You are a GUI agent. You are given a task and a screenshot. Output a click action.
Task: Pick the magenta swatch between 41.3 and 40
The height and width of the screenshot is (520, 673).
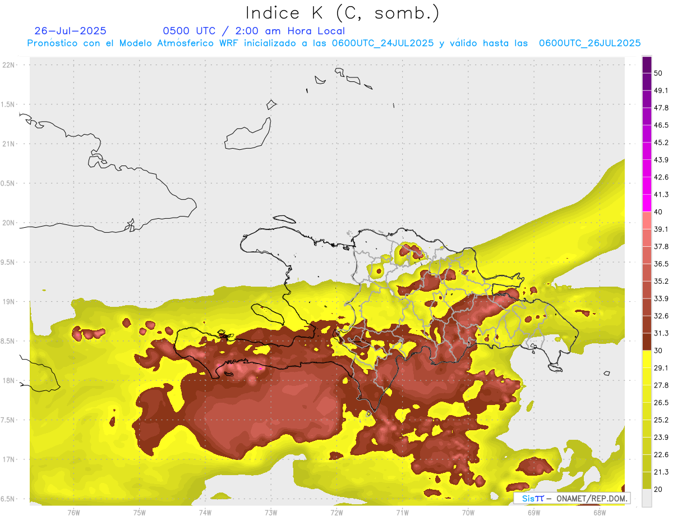(647, 203)
